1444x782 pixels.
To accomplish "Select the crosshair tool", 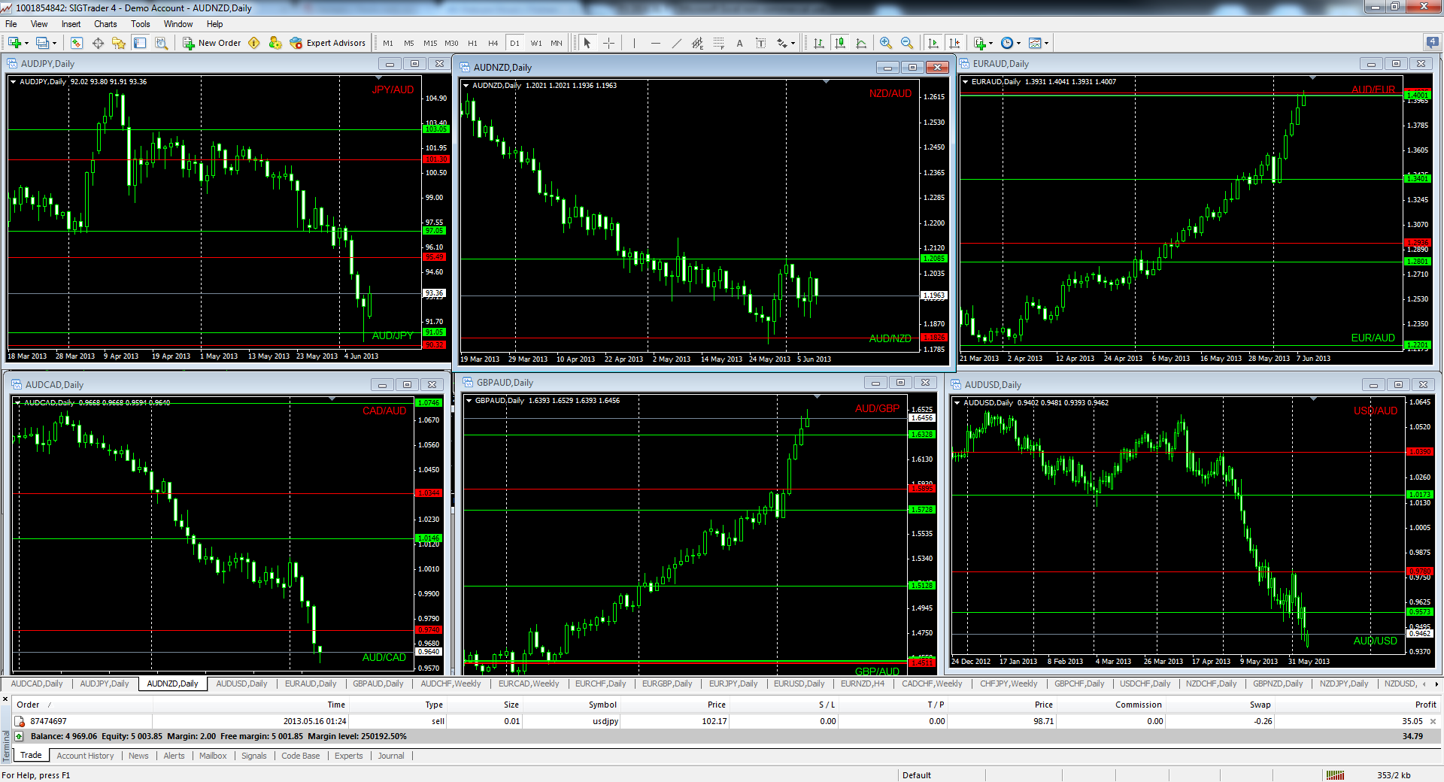I will coord(608,43).
